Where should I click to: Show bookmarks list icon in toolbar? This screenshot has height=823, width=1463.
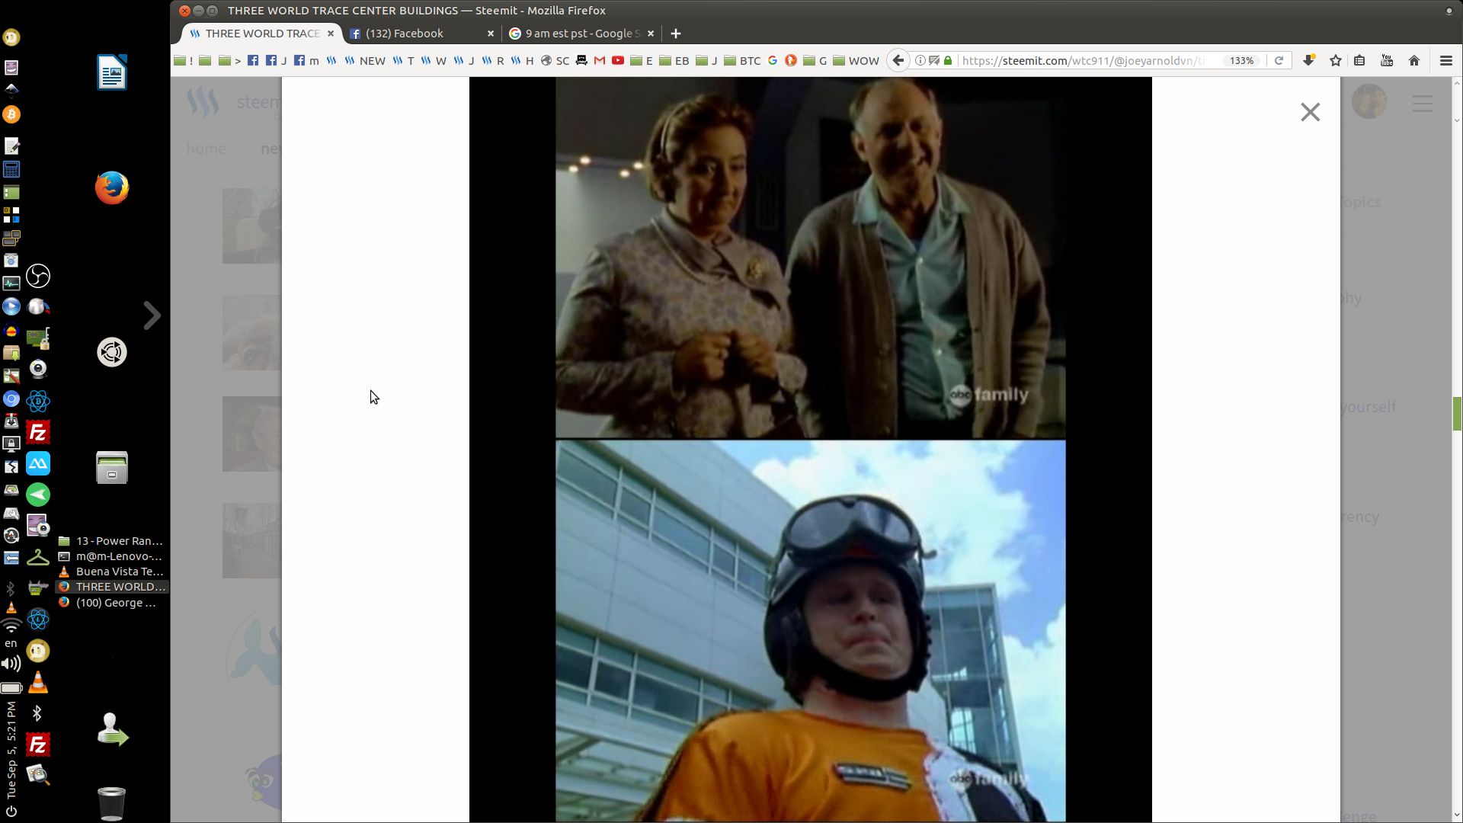click(1359, 61)
